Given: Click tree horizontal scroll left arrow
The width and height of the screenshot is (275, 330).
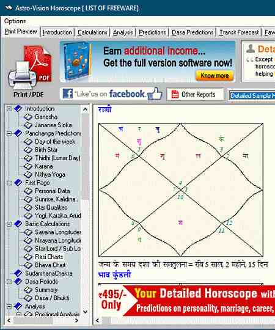Looking at the screenshot, I should click(x=9, y=321).
